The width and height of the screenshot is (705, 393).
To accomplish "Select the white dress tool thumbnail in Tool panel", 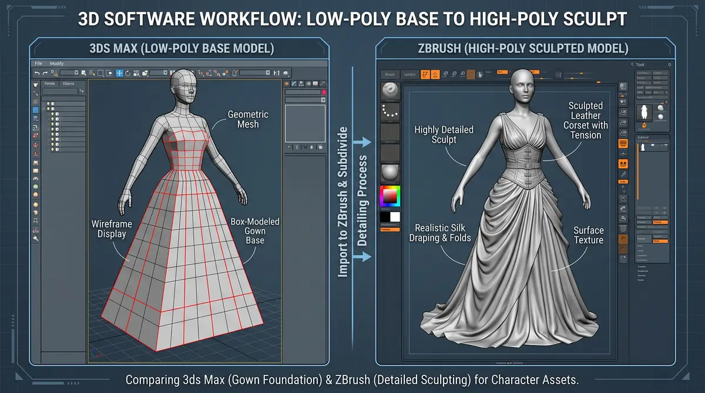I will coord(644,112).
